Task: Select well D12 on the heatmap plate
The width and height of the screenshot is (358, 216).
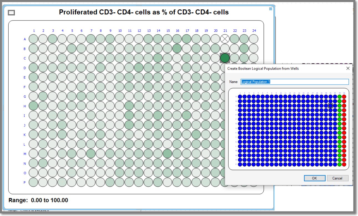Action: (x=139, y=68)
